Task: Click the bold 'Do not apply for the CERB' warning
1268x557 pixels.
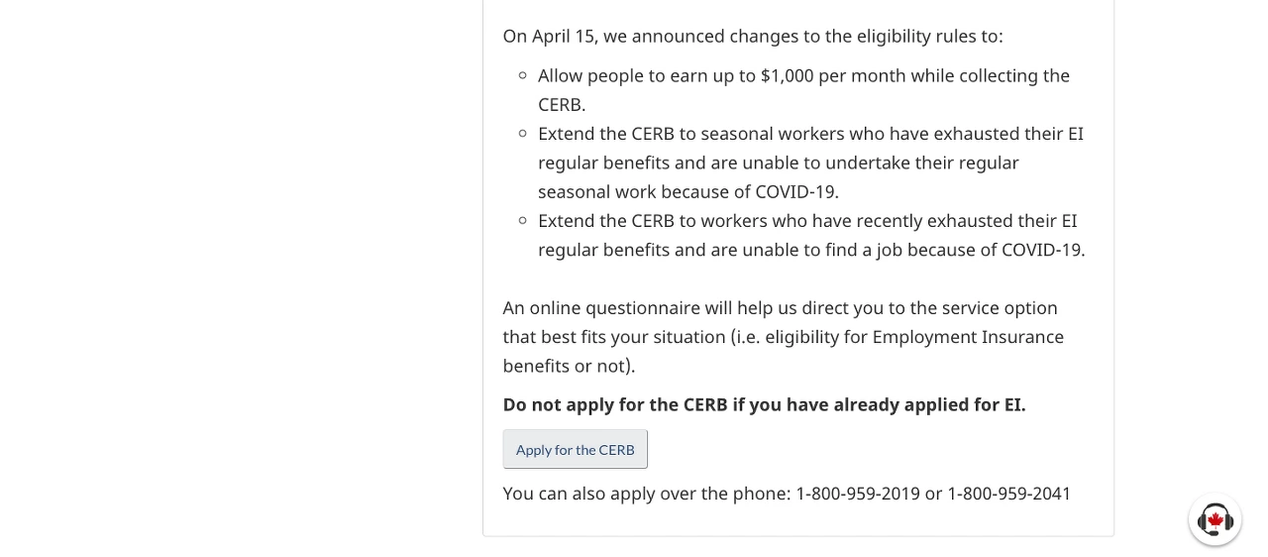Action: coord(764,404)
